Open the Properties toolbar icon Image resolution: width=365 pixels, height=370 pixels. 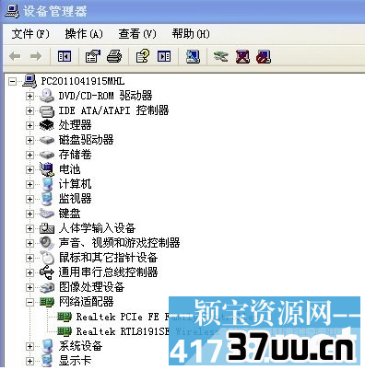tap(92, 56)
